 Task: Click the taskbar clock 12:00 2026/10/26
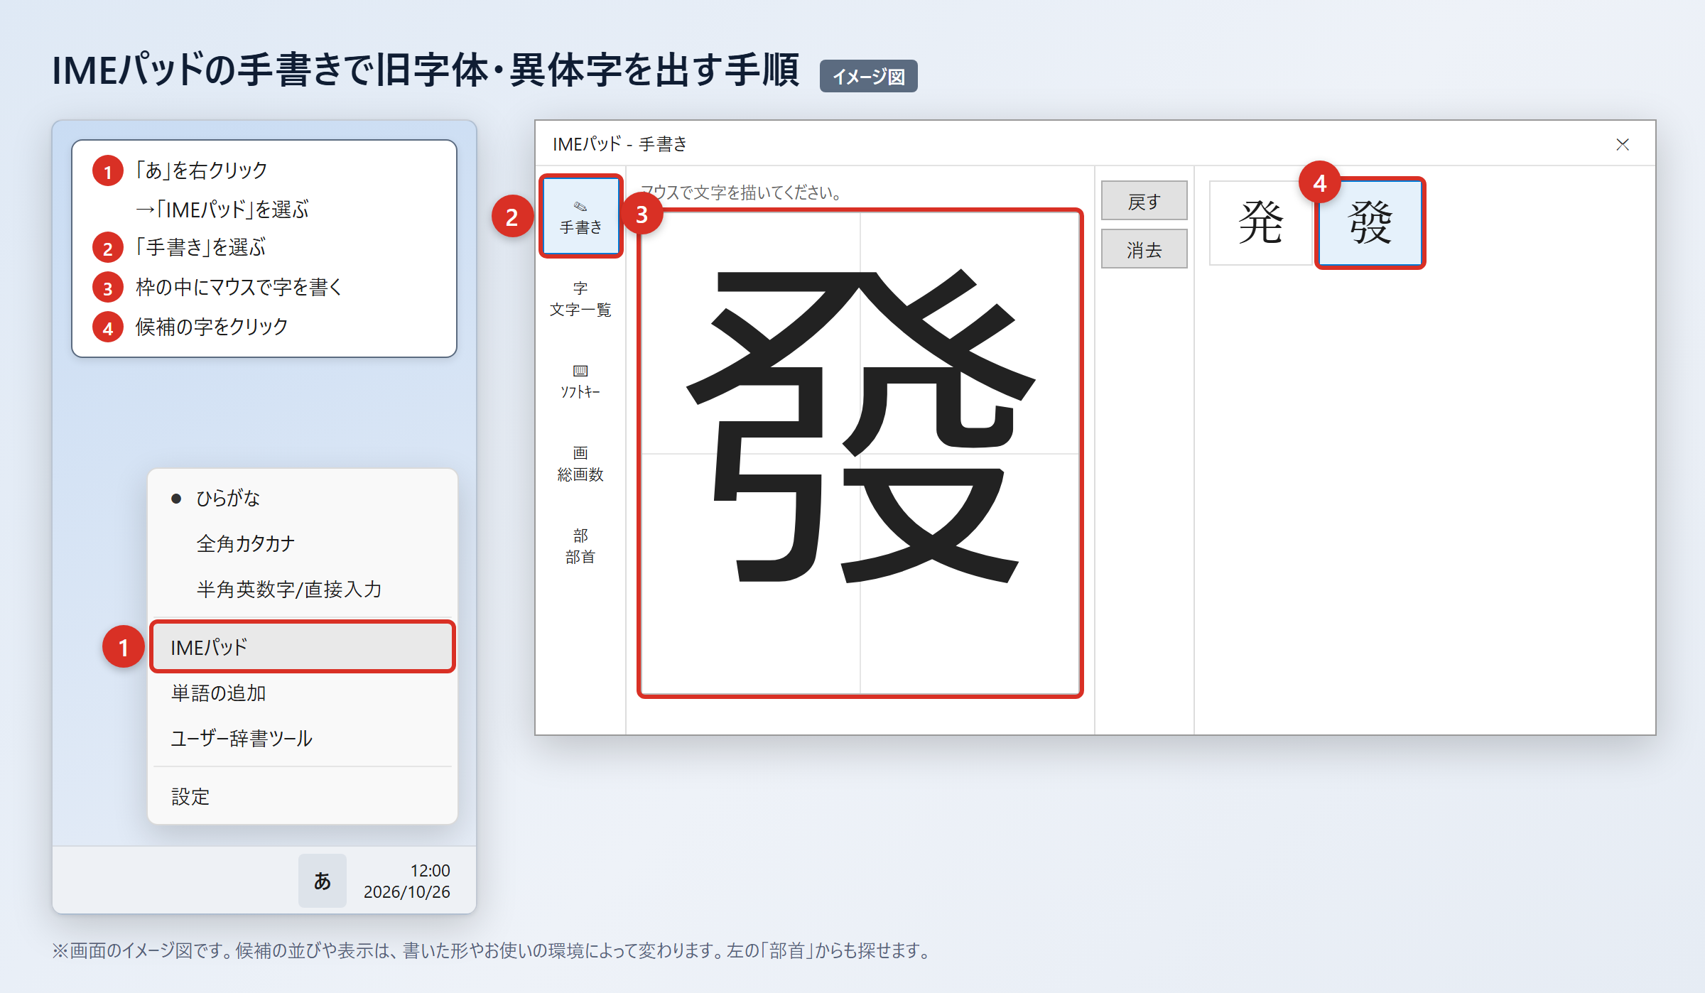tap(407, 881)
